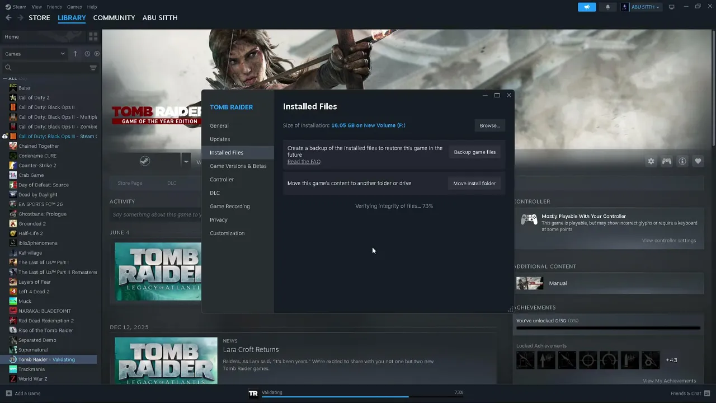
Task: Open the play button dropdown arrow
Action: [186, 162]
